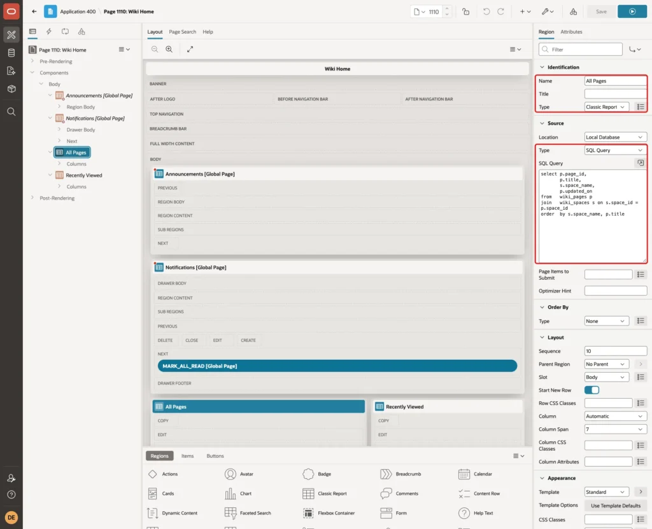
Task: Open the tree pane options menu
Action: pyautogui.click(x=124, y=50)
